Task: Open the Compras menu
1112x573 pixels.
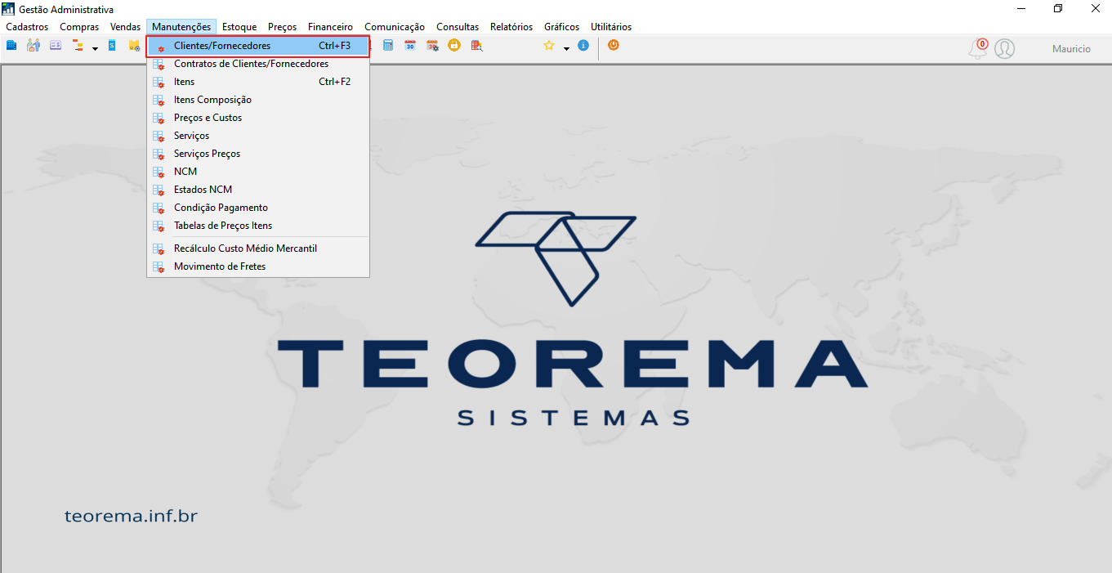Action: pos(79,27)
